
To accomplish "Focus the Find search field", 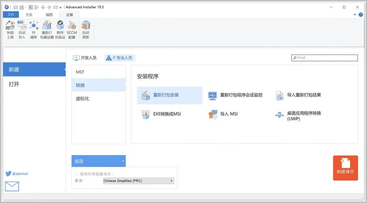I will tap(324, 58).
